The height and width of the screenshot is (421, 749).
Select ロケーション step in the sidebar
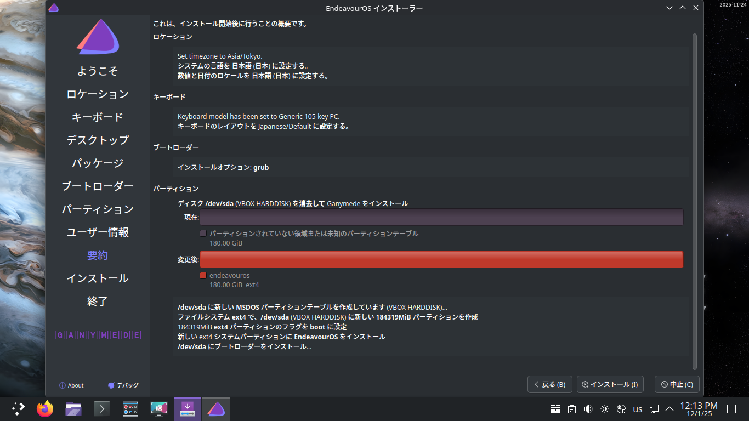(98, 94)
